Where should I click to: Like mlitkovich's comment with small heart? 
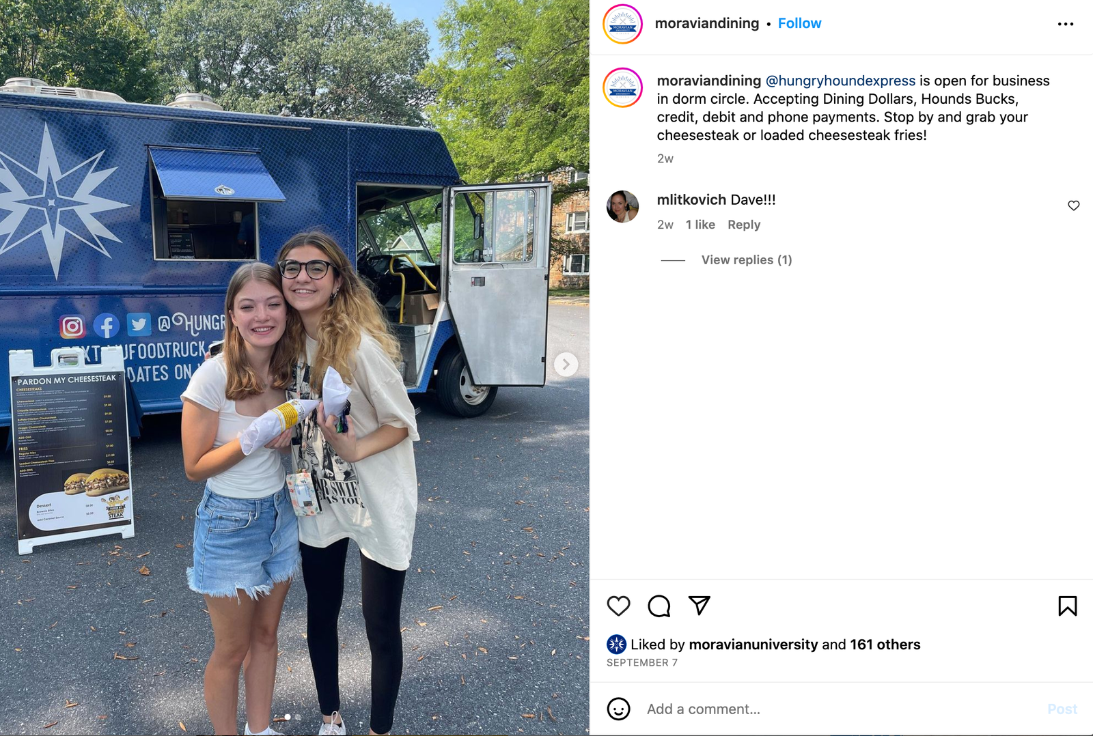coord(1073,206)
